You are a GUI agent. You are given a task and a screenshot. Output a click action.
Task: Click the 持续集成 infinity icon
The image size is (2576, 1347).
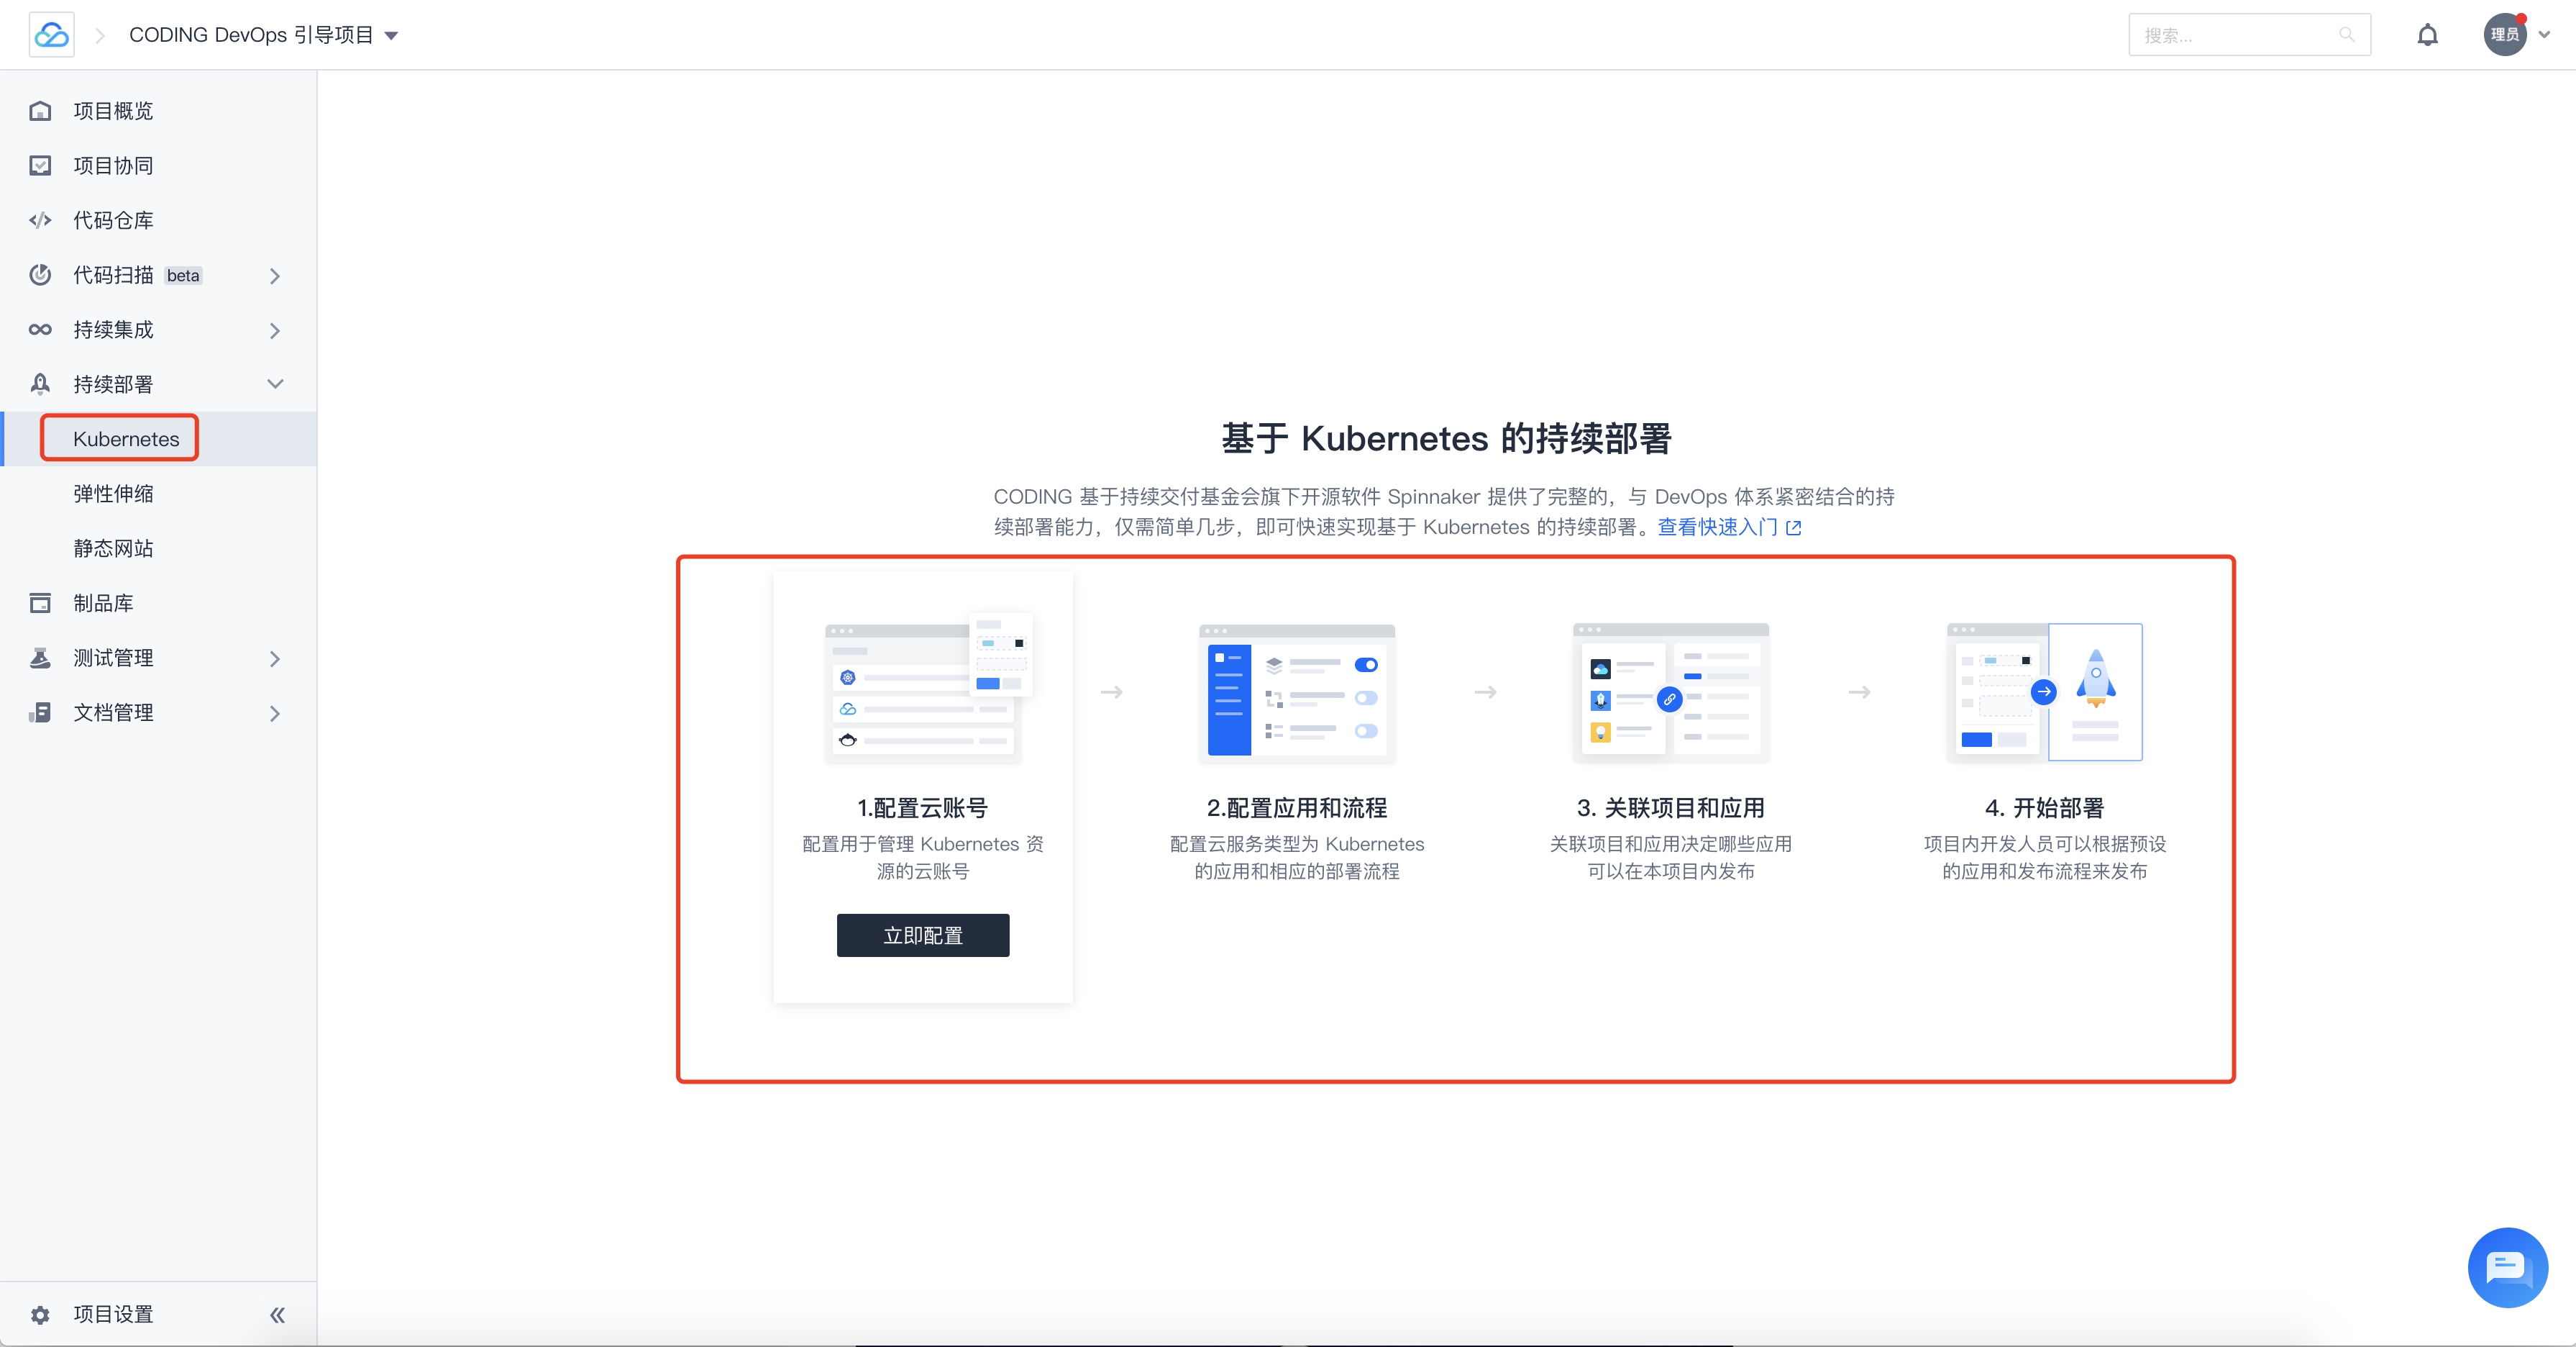coord(40,330)
